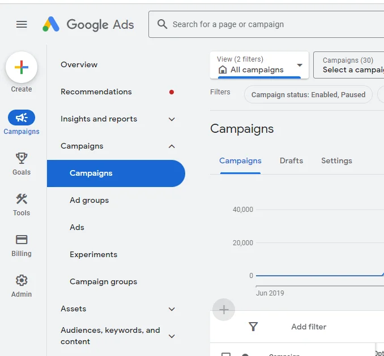Image resolution: width=384 pixels, height=356 pixels.
Task: Open Overview in the navigation panel
Action: (x=79, y=65)
